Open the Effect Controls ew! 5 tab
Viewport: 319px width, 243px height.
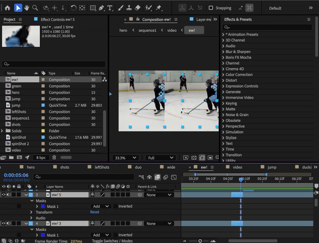pos(58,20)
